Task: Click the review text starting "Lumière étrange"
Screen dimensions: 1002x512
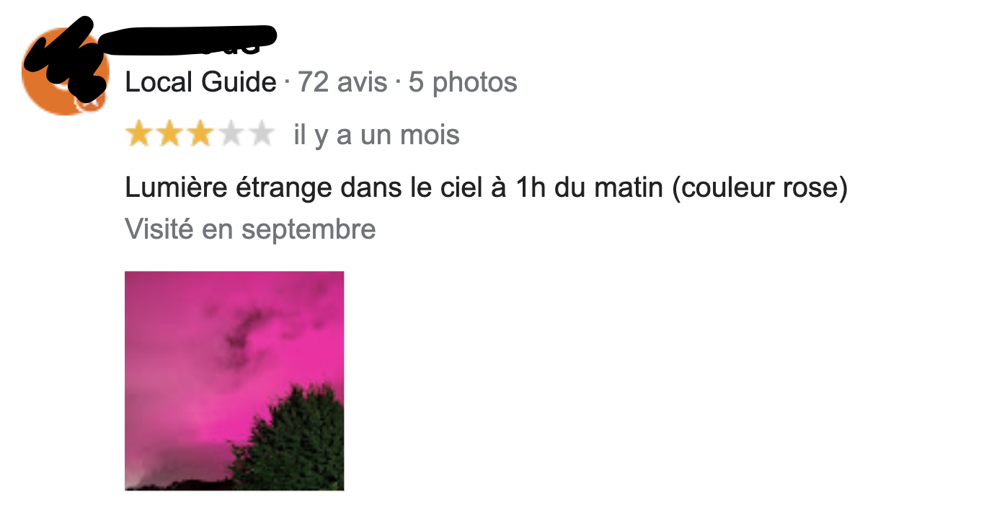Action: (x=487, y=188)
